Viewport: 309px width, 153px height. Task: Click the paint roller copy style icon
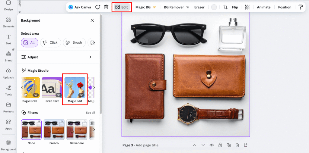pyautogui.click(x=300, y=7)
